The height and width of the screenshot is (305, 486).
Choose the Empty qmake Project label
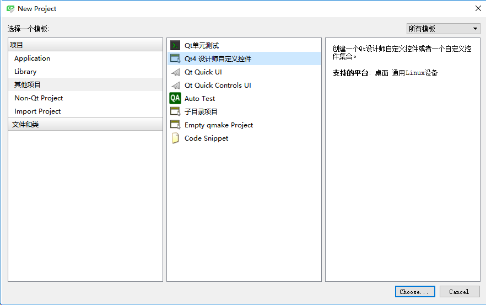point(219,125)
